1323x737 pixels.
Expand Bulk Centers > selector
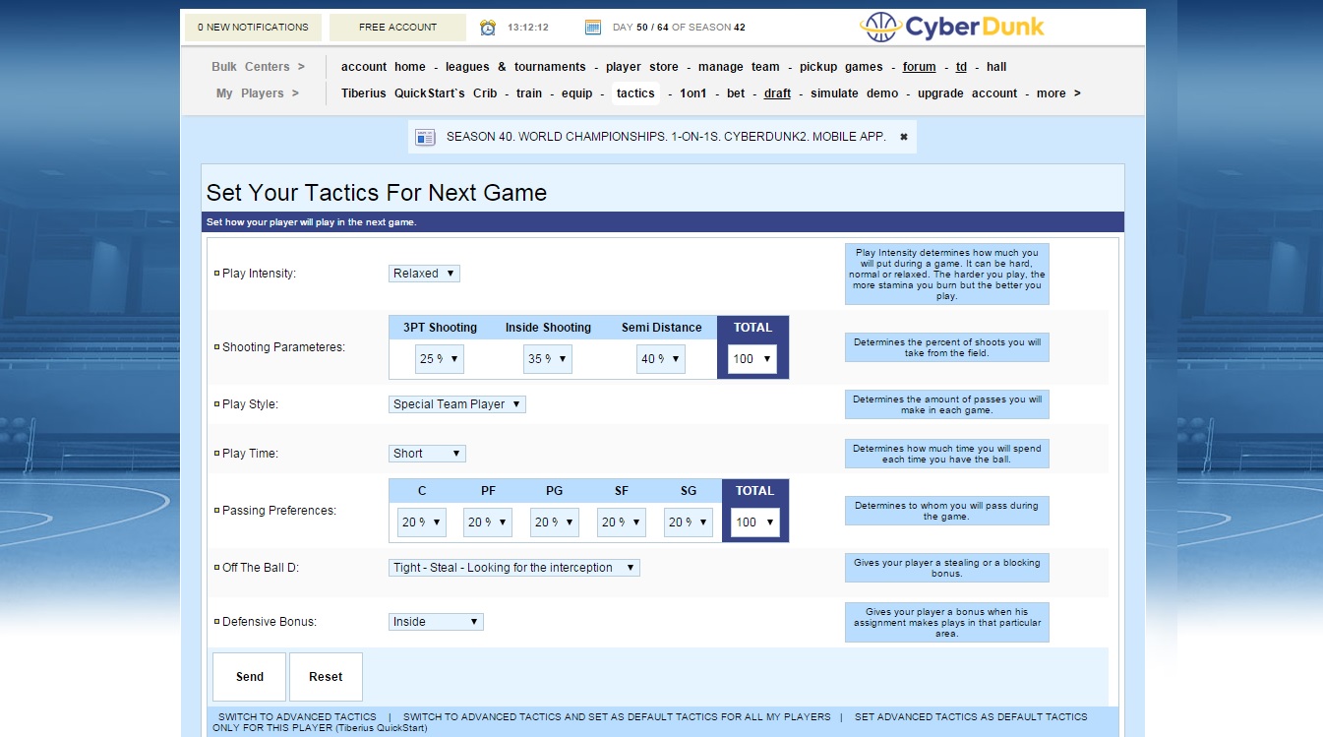point(258,67)
